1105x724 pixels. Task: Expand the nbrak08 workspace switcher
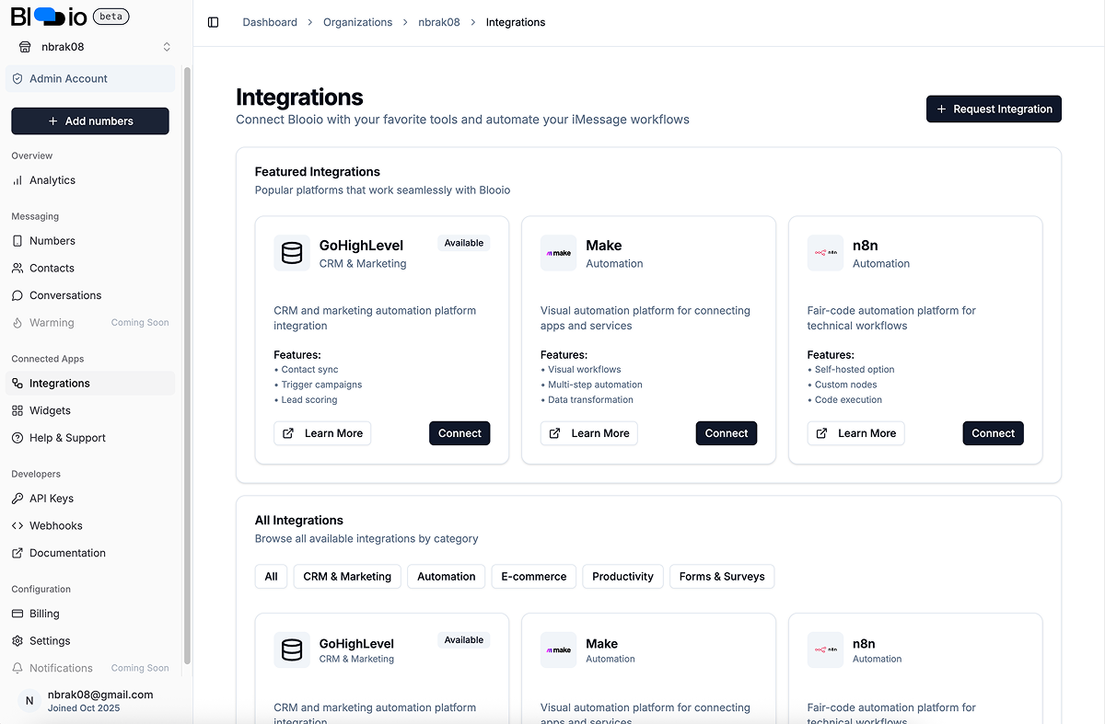tap(90, 46)
